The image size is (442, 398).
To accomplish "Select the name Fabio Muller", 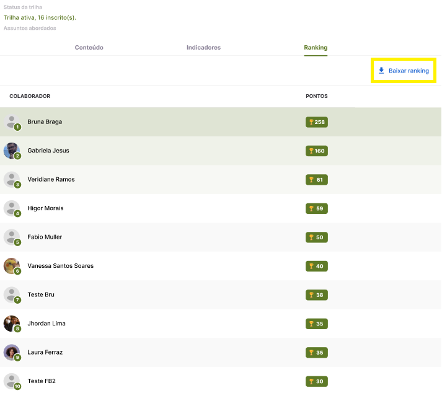I will (45, 237).
